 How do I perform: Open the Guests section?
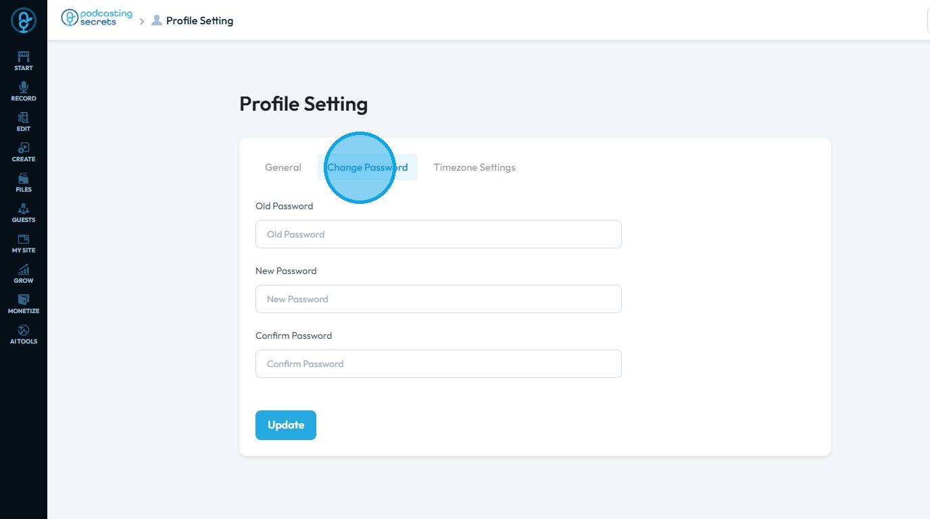point(24,213)
